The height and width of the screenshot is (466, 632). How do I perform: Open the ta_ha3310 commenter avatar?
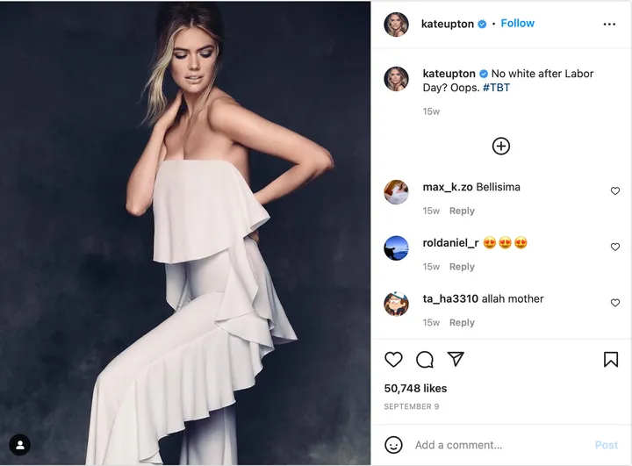coord(397,304)
